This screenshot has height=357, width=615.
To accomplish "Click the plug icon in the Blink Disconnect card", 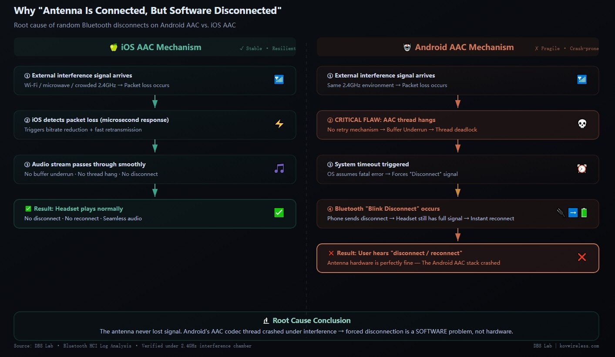I will (x=561, y=213).
